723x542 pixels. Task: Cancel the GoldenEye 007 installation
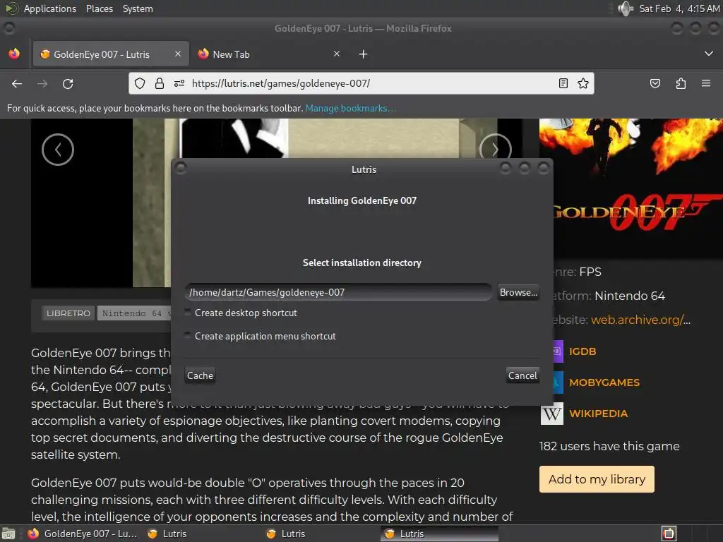click(522, 375)
